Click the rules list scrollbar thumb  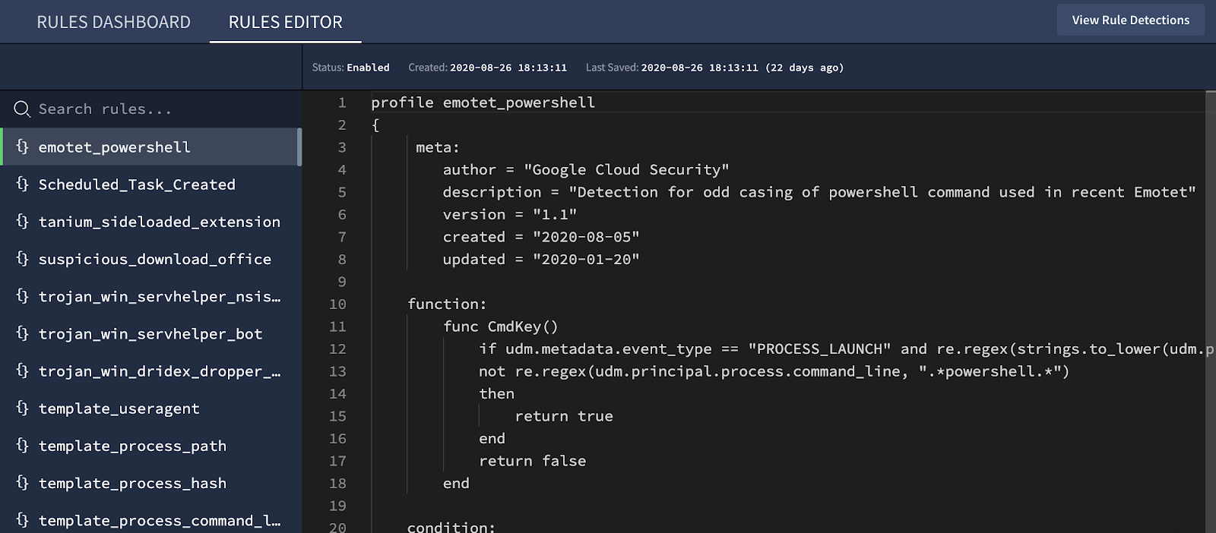click(x=299, y=147)
